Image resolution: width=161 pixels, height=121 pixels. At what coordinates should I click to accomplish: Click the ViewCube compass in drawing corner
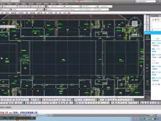click(135, 23)
